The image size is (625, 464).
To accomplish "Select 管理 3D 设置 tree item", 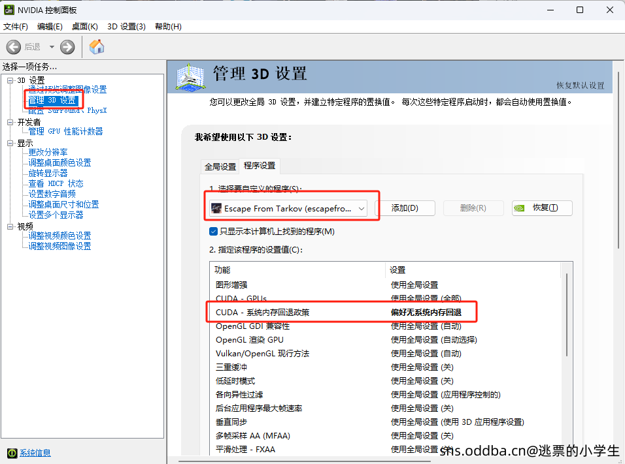I will 52,101.
